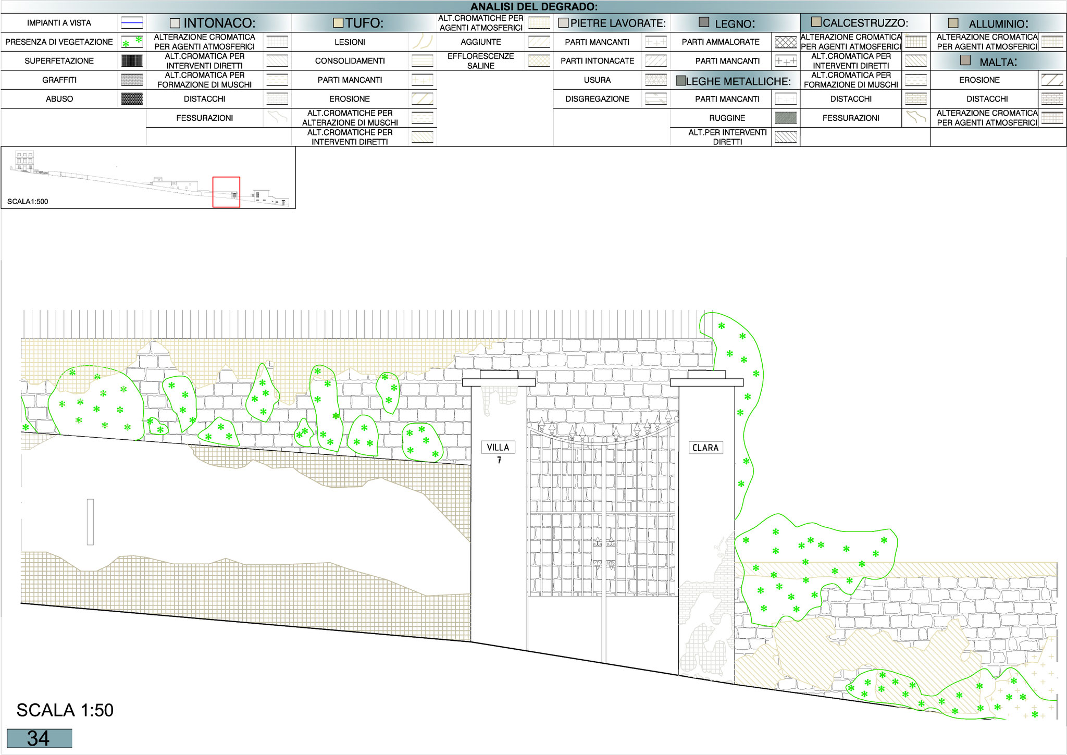
Task: Select the dark Abuso pattern swatch
Action: [132, 99]
